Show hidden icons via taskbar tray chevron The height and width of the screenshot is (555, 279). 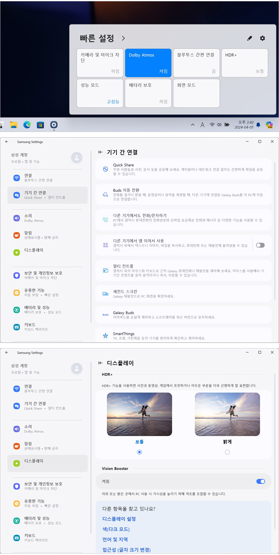[x=193, y=125]
